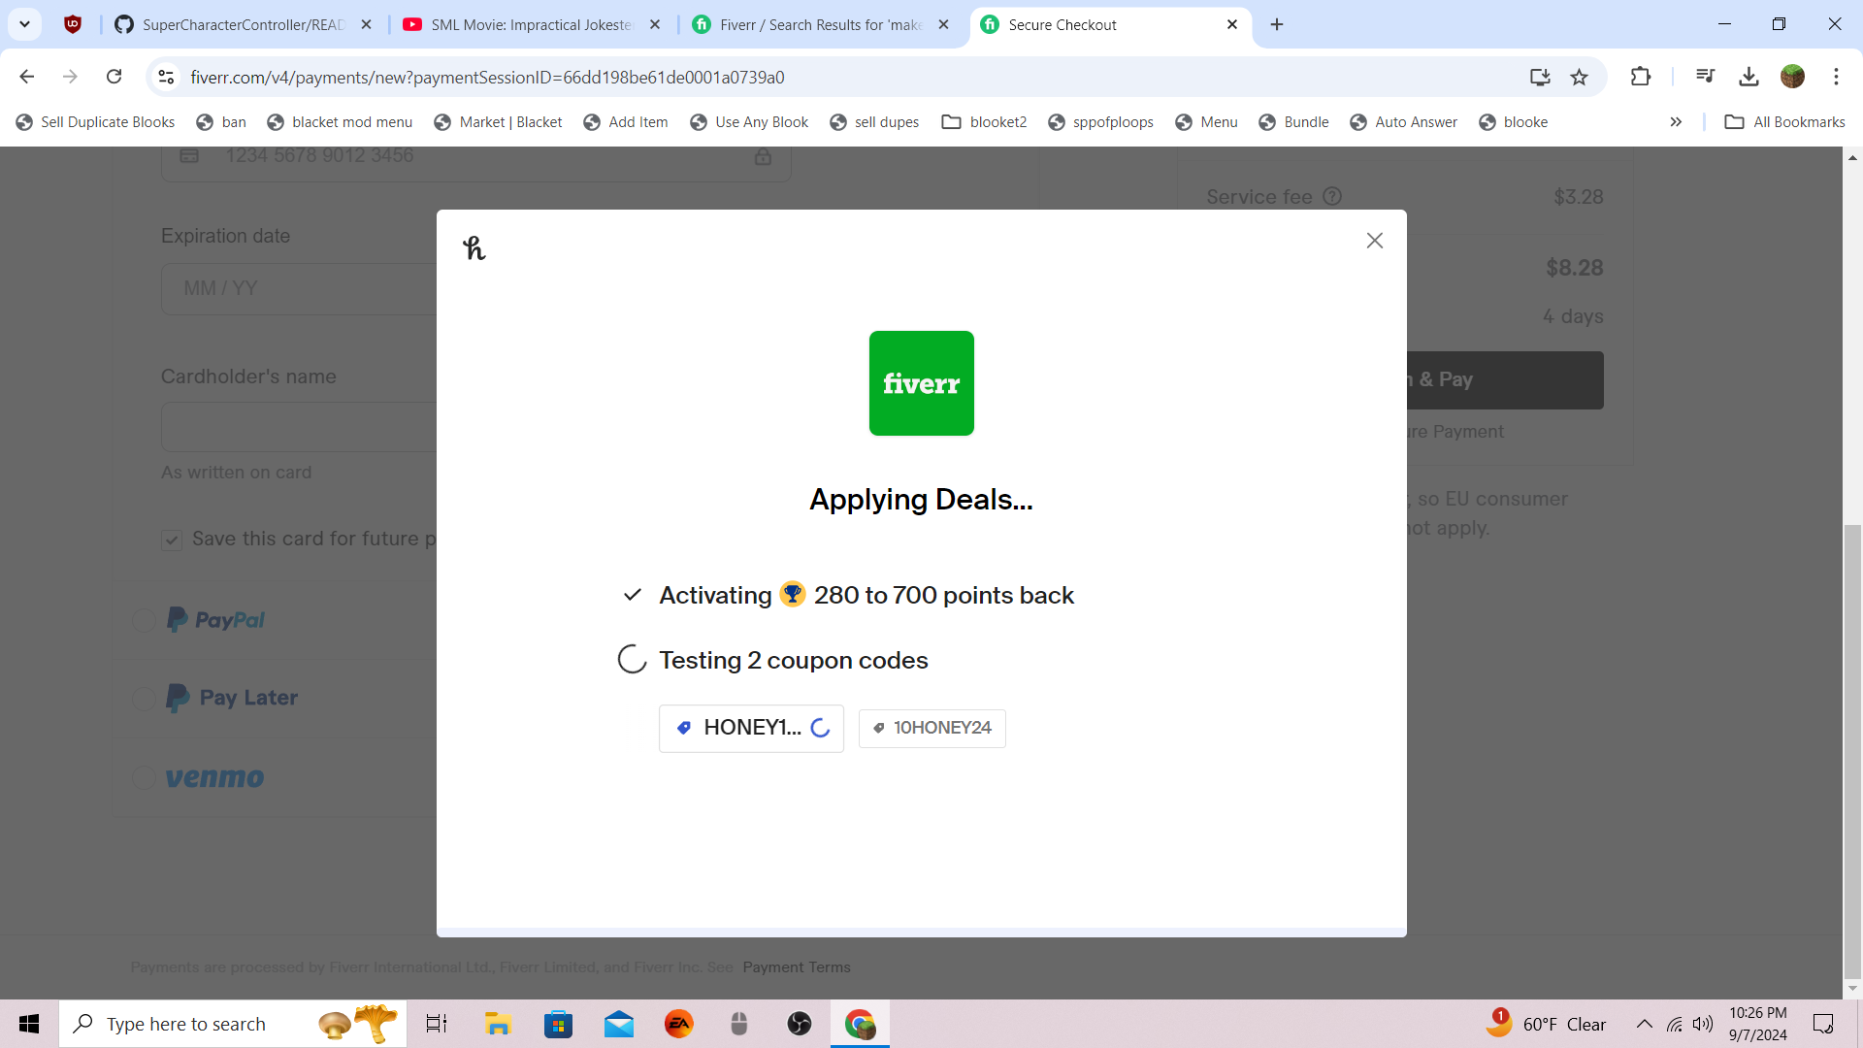Select the 10HONEY24 coupon code chip
Image resolution: width=1863 pixels, height=1048 pixels.
[x=931, y=728]
